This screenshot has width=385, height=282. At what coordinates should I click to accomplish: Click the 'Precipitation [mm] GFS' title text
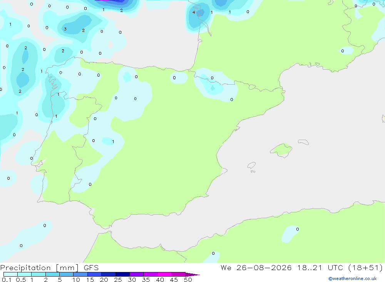coord(49,268)
